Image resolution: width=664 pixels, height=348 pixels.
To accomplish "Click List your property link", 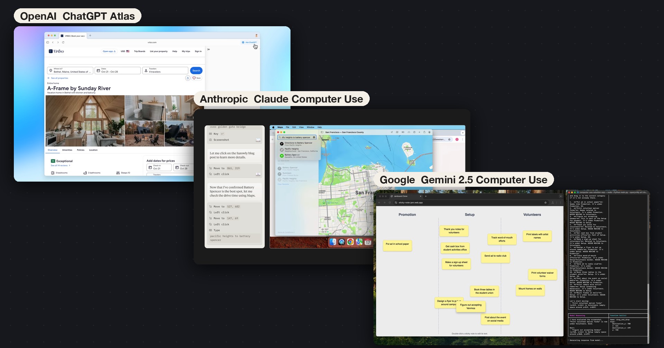I will (159, 51).
